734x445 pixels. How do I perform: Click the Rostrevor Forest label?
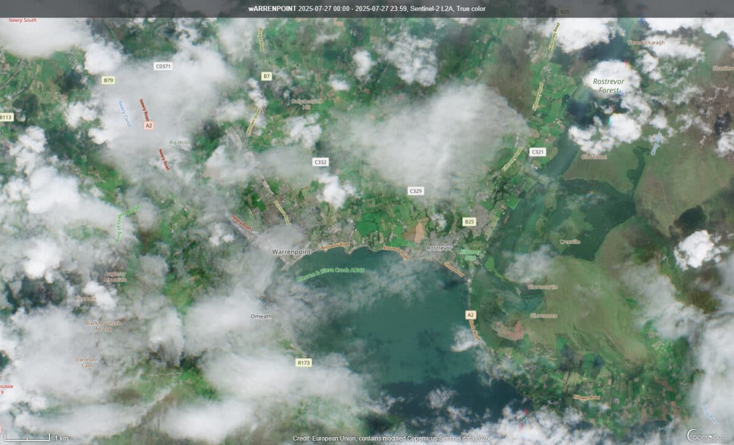click(x=609, y=85)
